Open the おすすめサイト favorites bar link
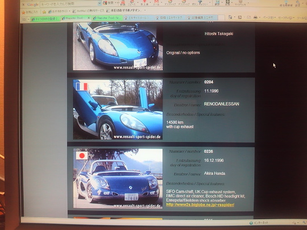The height and width of the screenshot is (230, 307). click(x=59, y=11)
